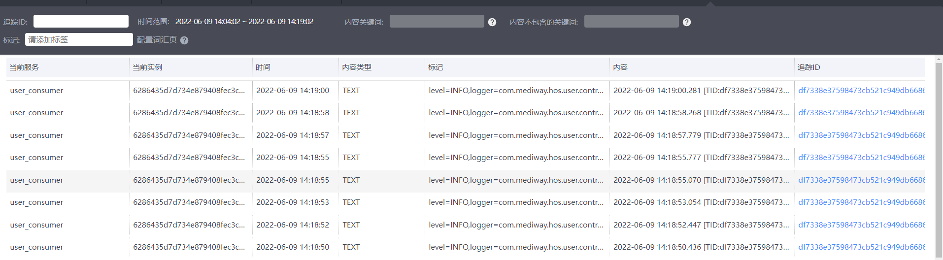
Task: Focus the 追踪ID input box
Action: click(81, 21)
